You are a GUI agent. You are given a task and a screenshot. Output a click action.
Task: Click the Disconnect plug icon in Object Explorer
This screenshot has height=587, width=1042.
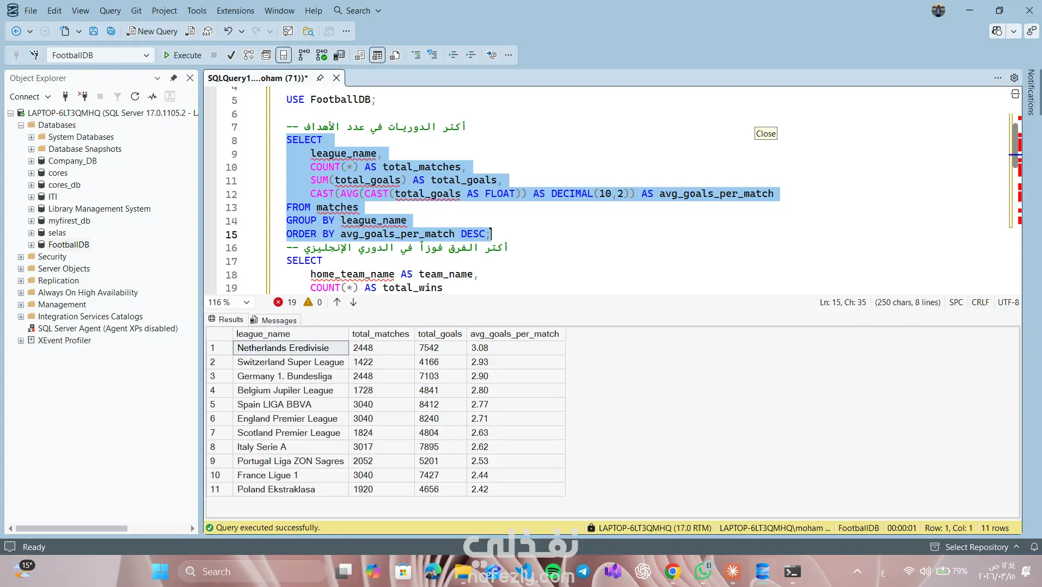[83, 96]
